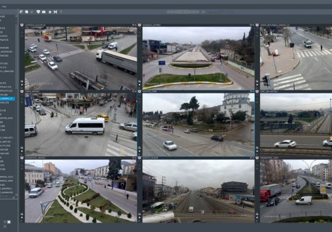This screenshot has width=332, height=232.
Task: Click the camera snapshot icon in the toolbar
Action: pos(44,12)
